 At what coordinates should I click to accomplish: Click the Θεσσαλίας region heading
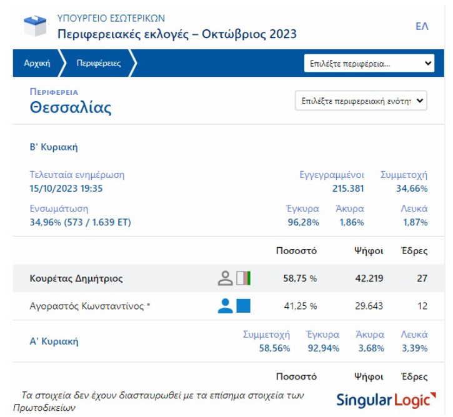coord(71,108)
